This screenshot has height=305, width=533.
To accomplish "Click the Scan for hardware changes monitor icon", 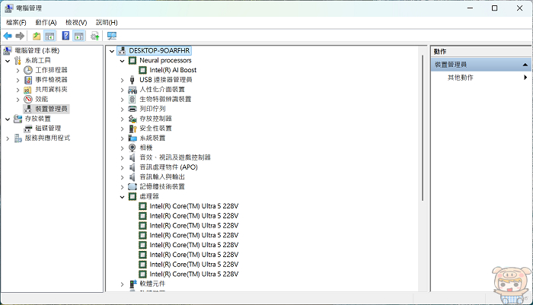I will (x=112, y=36).
